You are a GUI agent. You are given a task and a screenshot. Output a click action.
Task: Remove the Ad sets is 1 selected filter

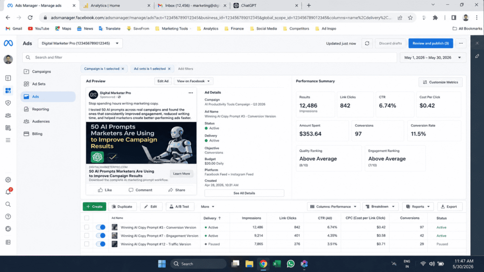(x=169, y=69)
